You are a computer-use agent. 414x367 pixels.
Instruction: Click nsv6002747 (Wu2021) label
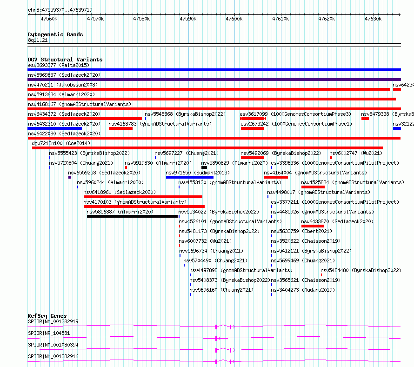tap(356, 153)
